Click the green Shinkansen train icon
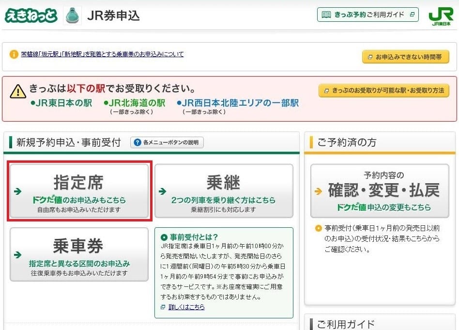Viewport: 459px width, 330px height. coord(73,16)
